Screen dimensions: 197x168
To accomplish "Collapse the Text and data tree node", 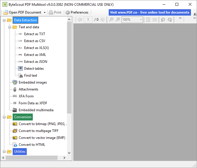I will tap(9, 27).
